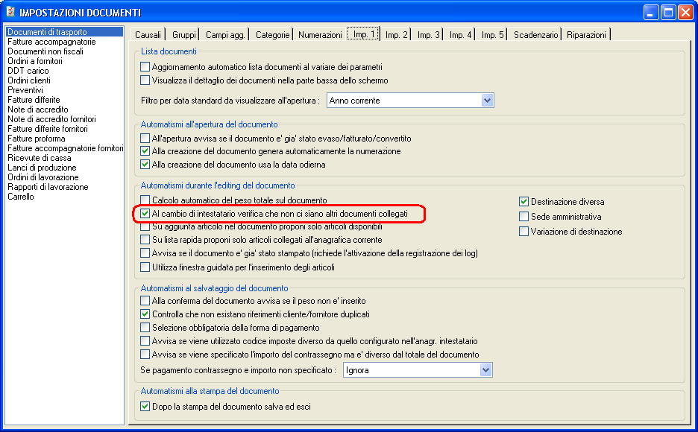This screenshot has width=698, height=432.
Task: Uncheck Al cambio di intestatario verifica checkbox
Action: click(x=145, y=214)
